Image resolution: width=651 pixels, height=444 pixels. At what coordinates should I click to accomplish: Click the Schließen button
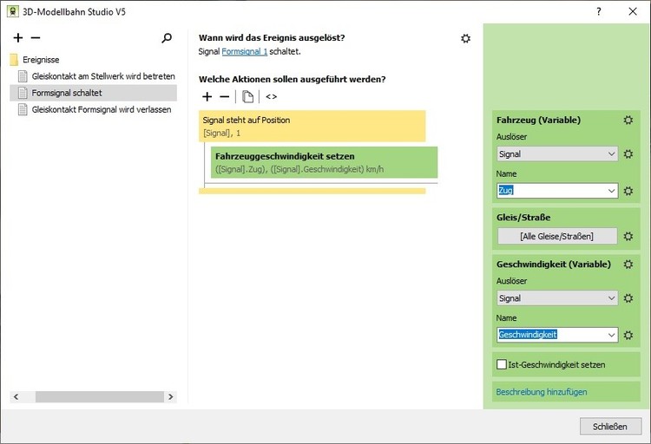pos(610,426)
